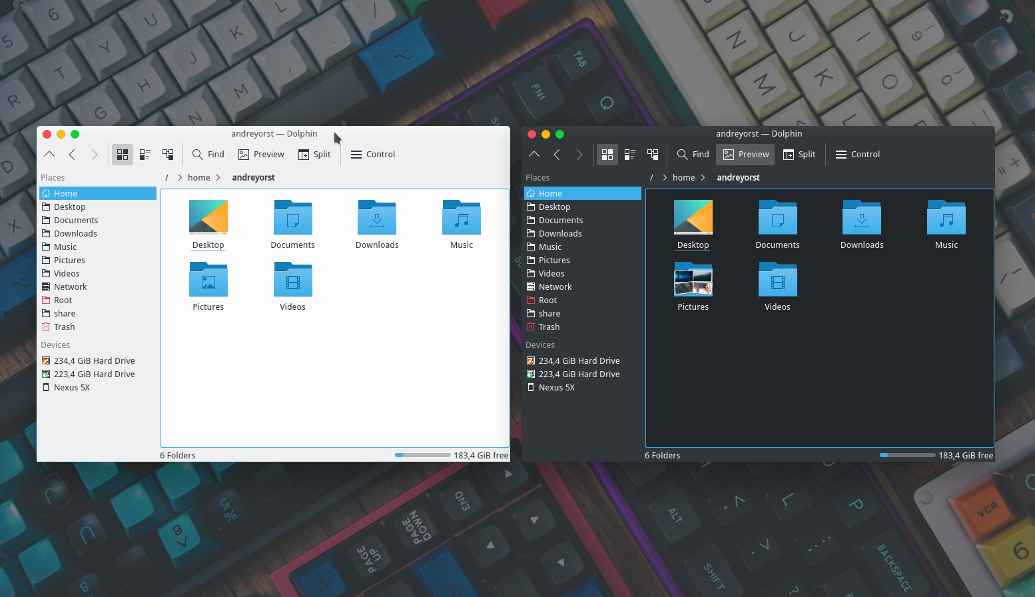Open Find in dark Dolphin window

click(693, 155)
